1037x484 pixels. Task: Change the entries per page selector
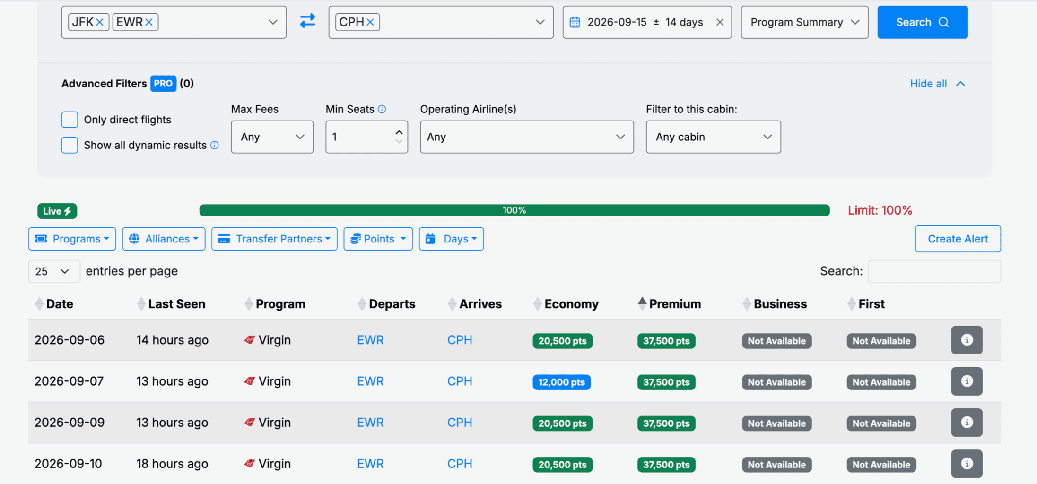54,271
